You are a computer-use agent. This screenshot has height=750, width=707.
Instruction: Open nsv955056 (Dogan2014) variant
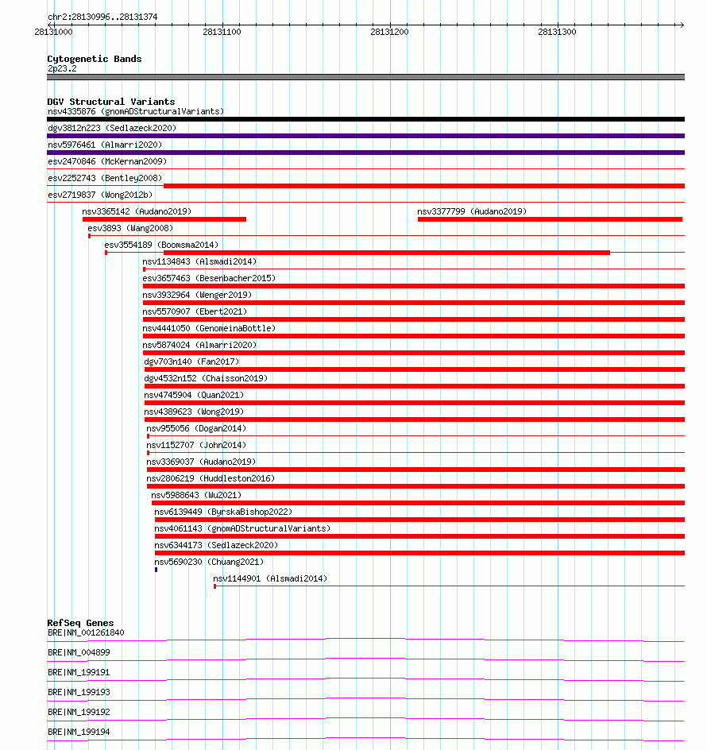coord(196,428)
